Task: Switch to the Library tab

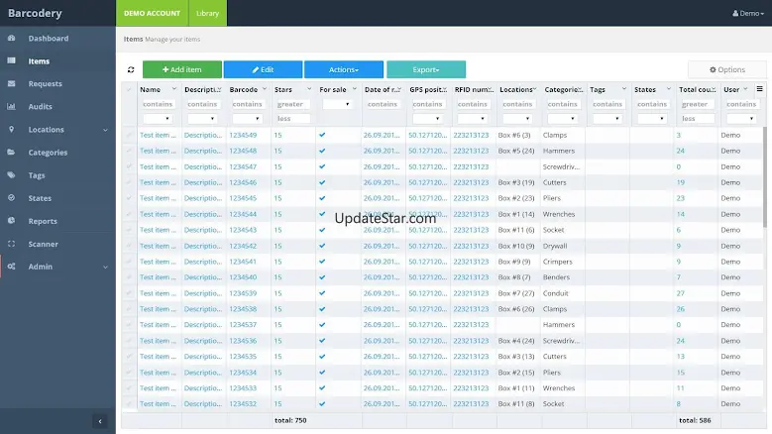Action: [x=207, y=13]
